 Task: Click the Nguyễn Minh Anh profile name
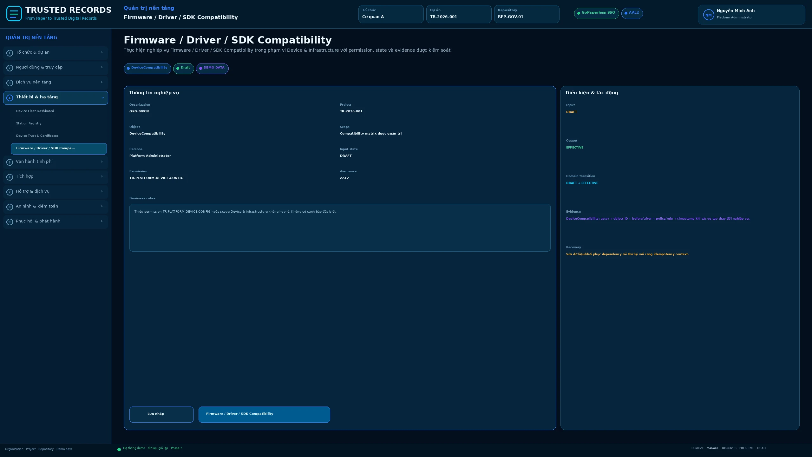736,11
